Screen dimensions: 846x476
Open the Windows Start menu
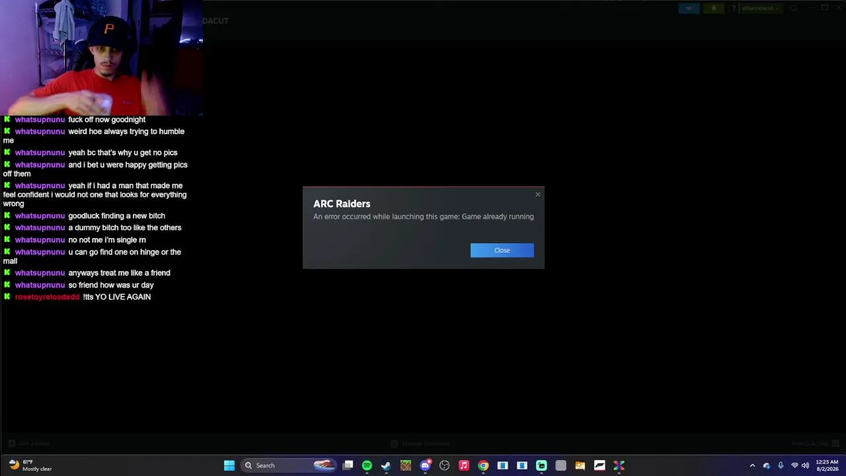click(229, 465)
